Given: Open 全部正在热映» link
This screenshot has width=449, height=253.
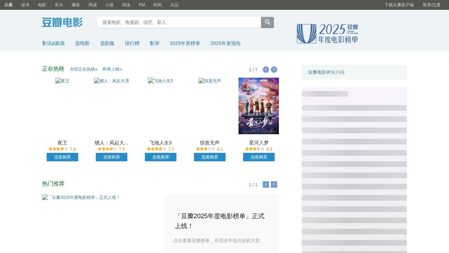Looking at the screenshot, I should point(83,69).
